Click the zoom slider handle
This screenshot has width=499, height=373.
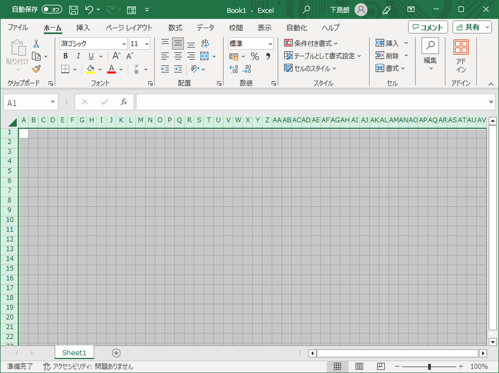pos(429,366)
